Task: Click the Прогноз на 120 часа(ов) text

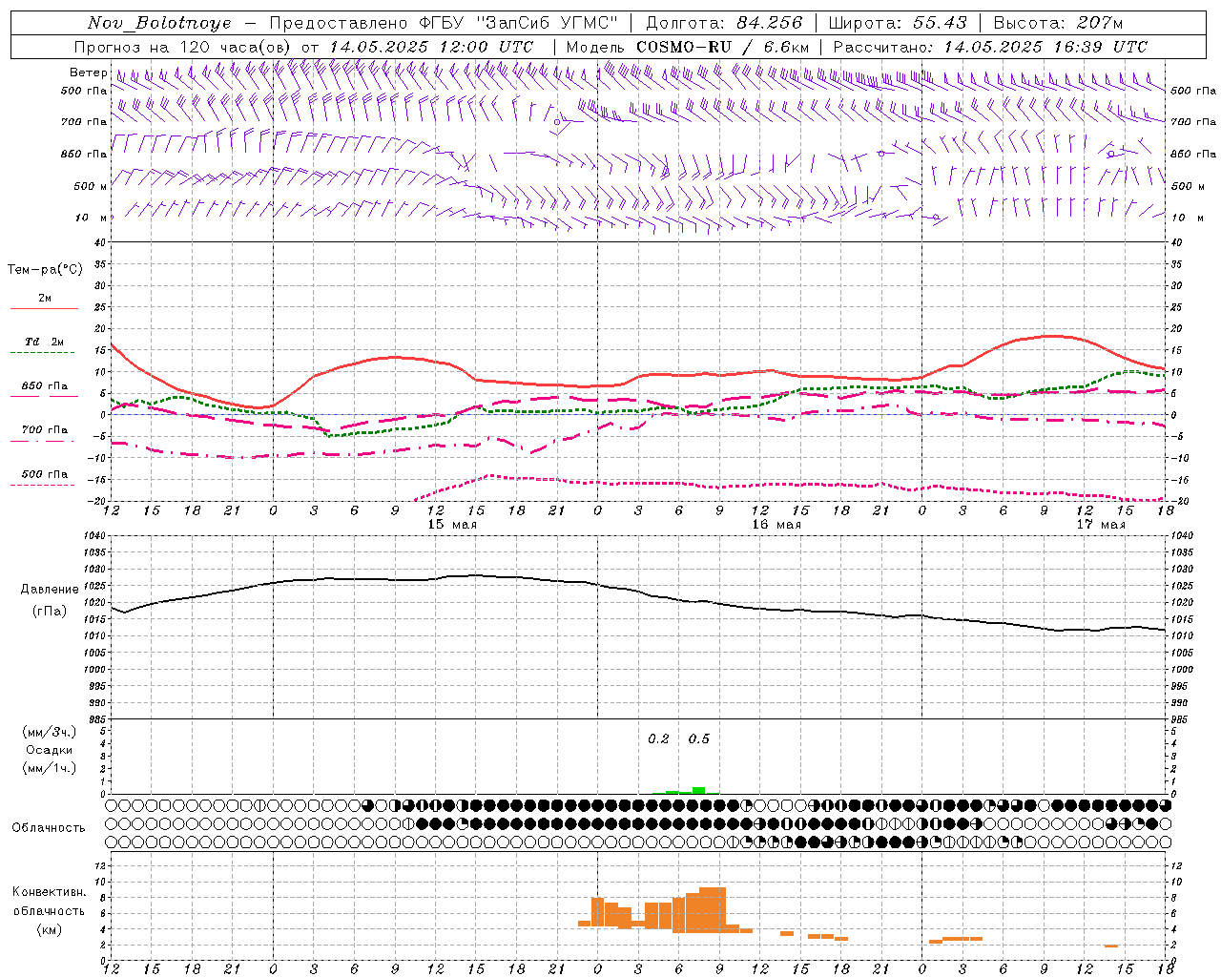Action: (183, 47)
